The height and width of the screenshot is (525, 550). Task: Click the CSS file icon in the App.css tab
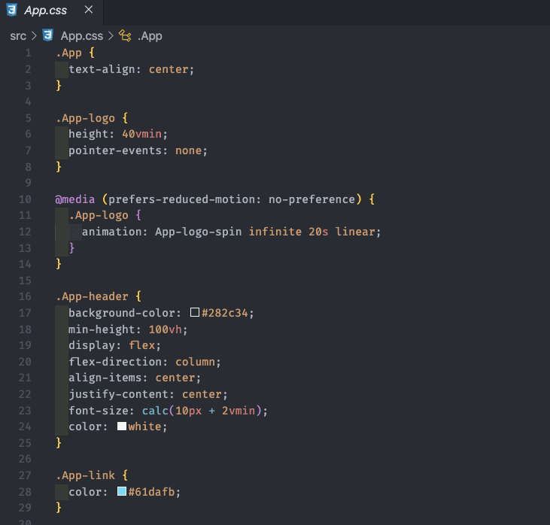click(12, 11)
